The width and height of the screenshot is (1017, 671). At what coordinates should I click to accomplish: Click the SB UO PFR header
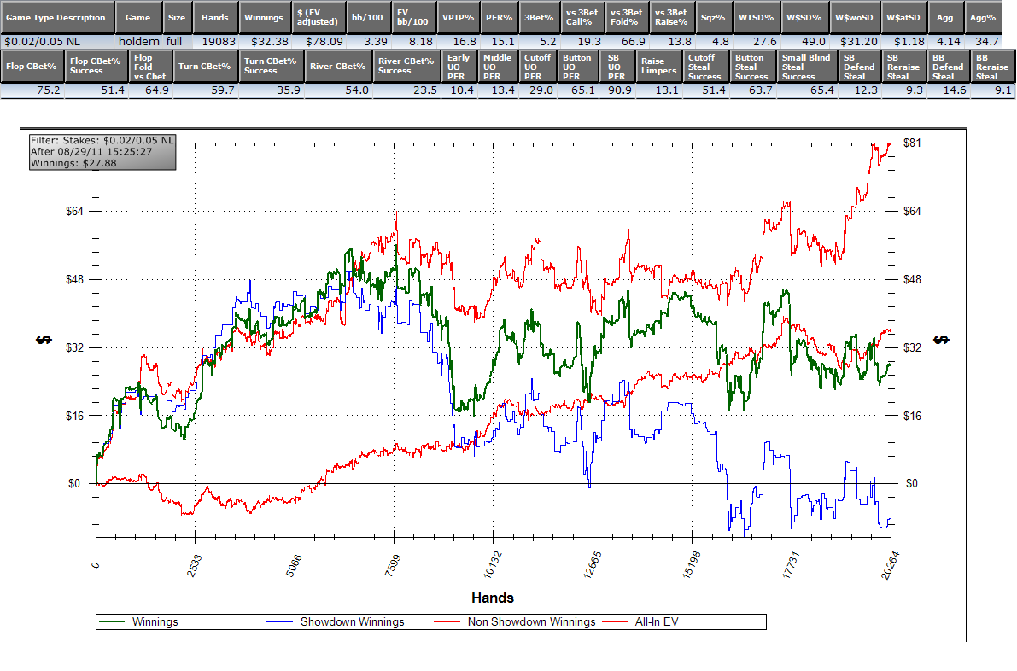click(617, 66)
